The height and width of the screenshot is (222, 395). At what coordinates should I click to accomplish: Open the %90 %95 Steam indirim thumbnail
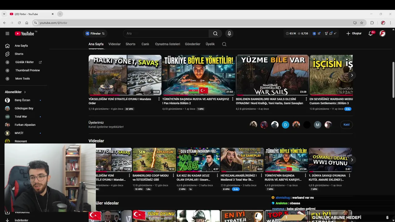click(198, 160)
